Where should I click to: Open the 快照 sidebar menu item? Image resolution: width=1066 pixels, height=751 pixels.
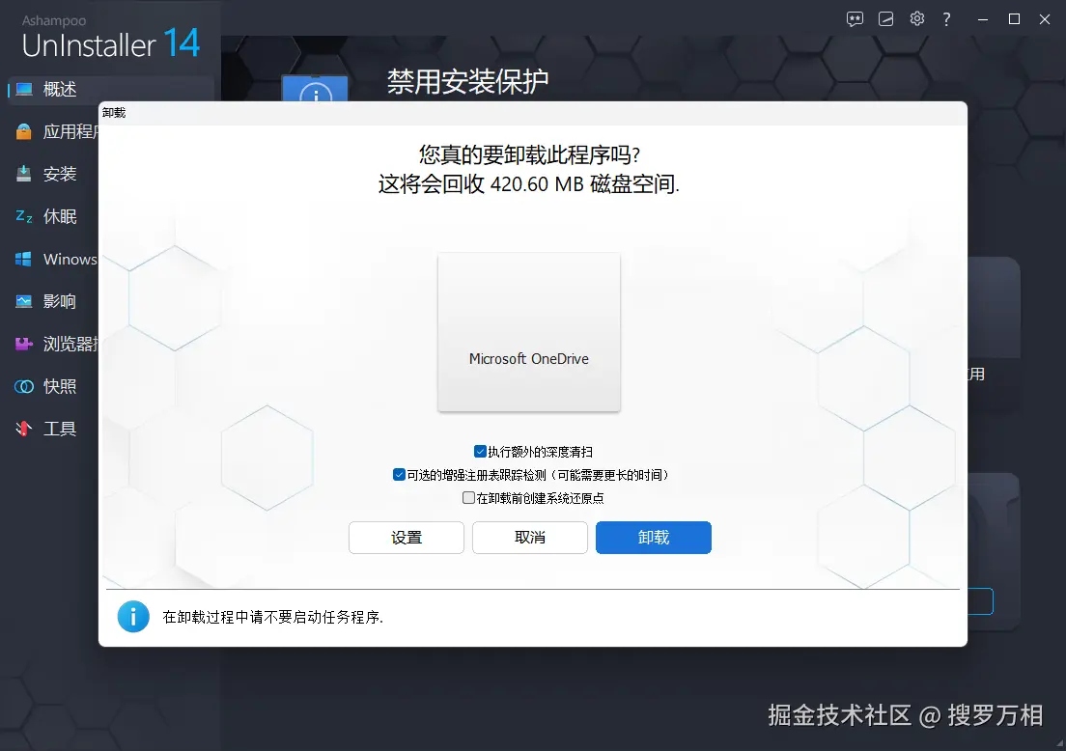[x=60, y=386]
